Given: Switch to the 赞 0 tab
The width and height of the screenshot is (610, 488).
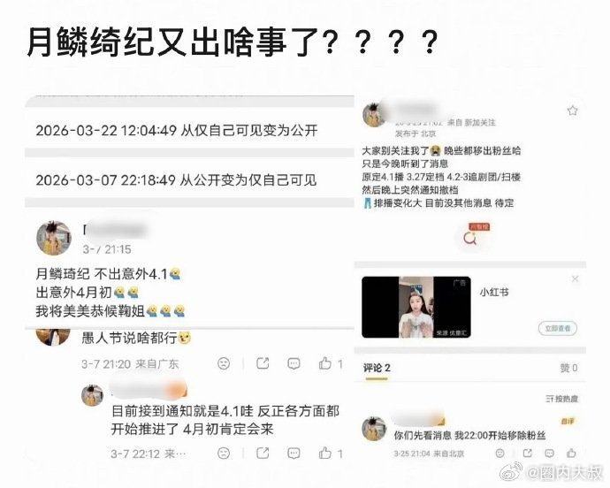Looking at the screenshot, I should coord(568,368).
